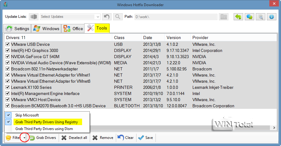281x146 pixels.
Task: Click the update lists book icon
Action: point(34,17)
